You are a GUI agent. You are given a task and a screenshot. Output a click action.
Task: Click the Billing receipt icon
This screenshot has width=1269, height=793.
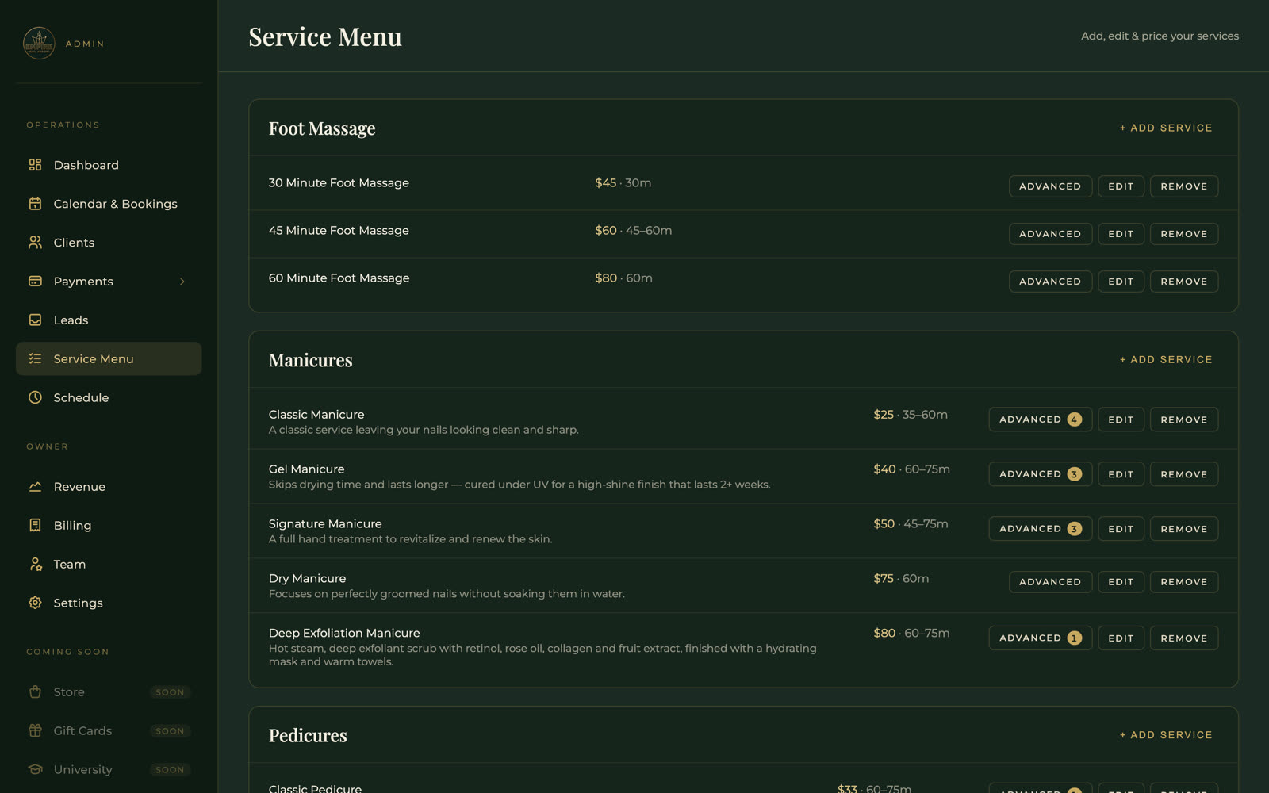pos(35,526)
